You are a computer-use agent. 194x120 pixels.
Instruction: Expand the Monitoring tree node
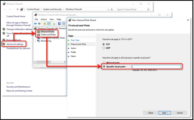coord(35,41)
